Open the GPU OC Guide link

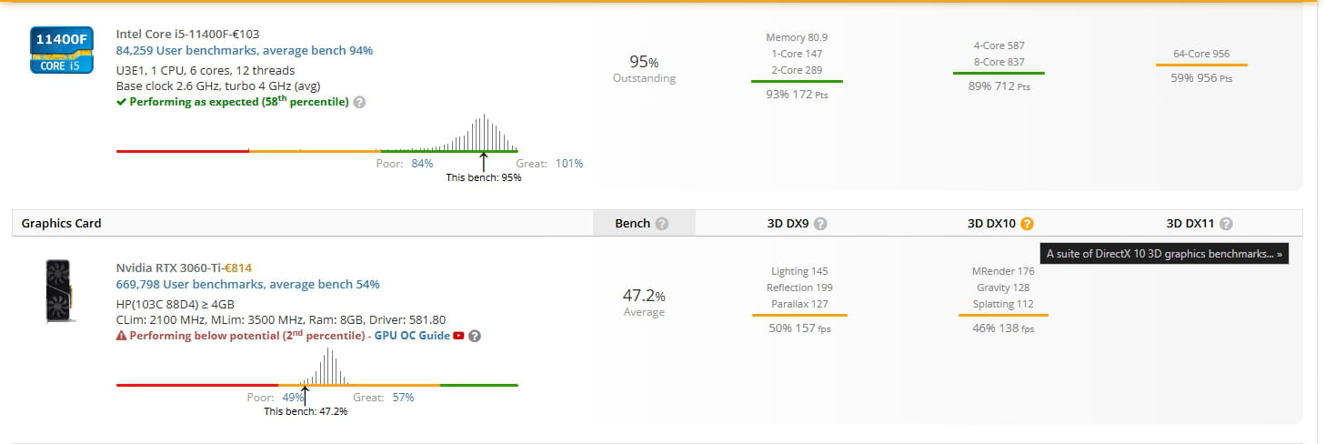click(412, 336)
